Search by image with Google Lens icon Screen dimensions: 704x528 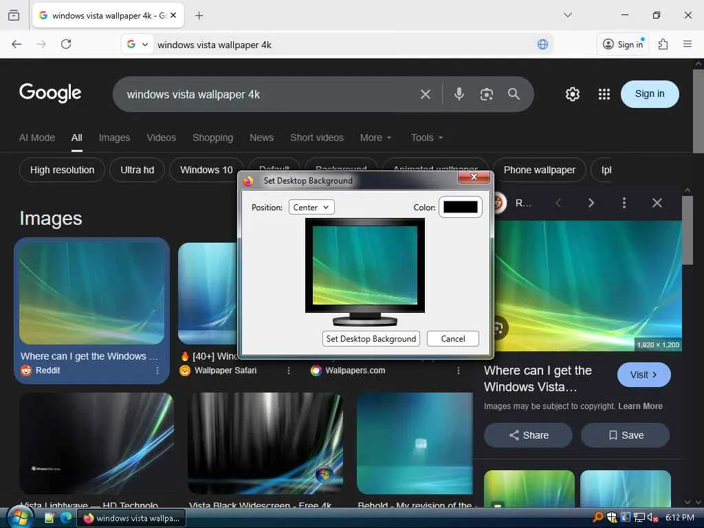pos(486,94)
